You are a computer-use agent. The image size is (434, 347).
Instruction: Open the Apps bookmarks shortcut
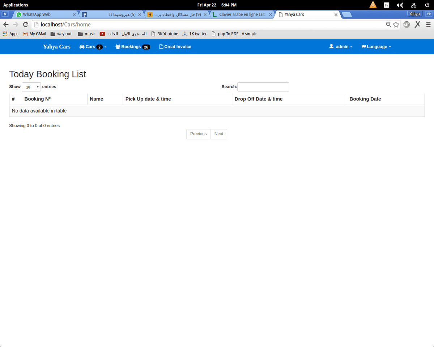click(10, 34)
